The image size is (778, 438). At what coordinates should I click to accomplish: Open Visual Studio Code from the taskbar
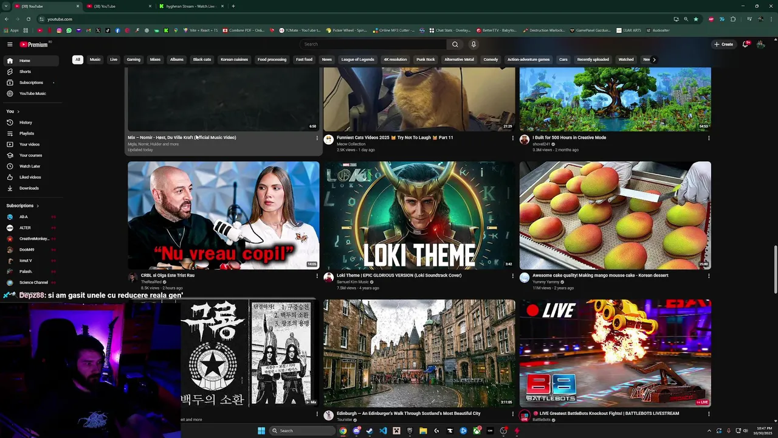coord(383,431)
